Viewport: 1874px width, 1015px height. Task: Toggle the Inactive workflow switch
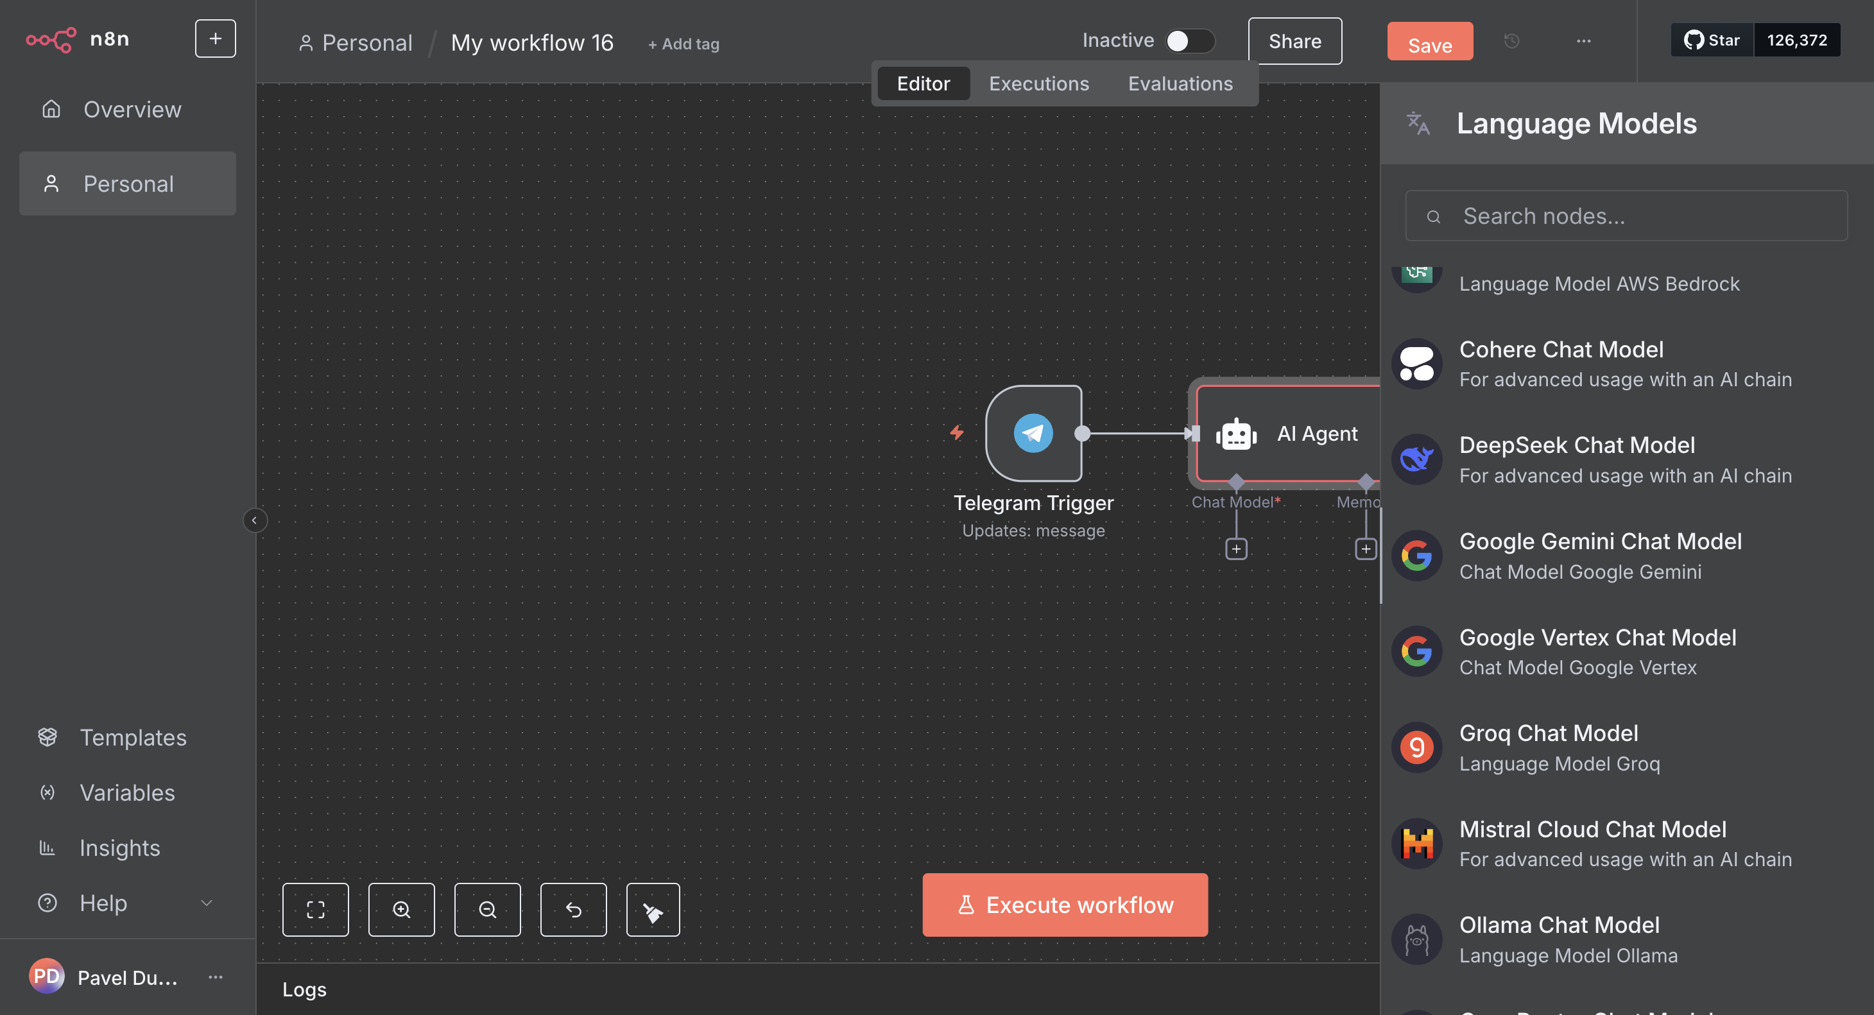pyautogui.click(x=1189, y=40)
